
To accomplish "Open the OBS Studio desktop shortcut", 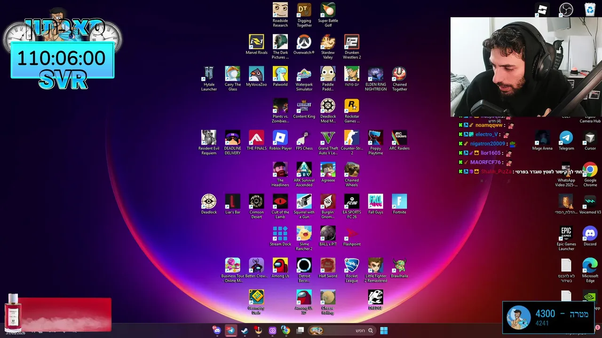I will [566, 9].
